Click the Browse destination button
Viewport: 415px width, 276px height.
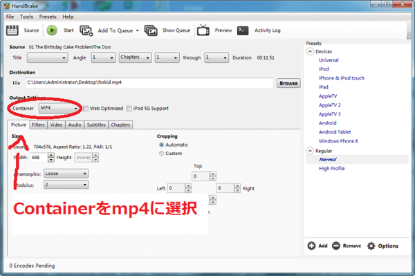(288, 83)
